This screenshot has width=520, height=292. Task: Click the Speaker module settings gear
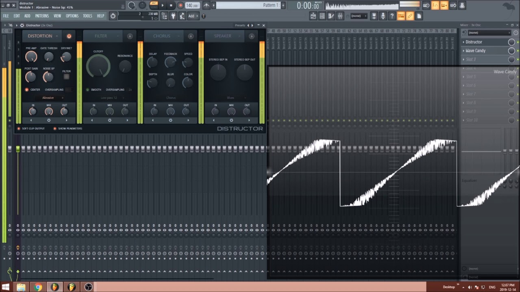click(x=231, y=120)
